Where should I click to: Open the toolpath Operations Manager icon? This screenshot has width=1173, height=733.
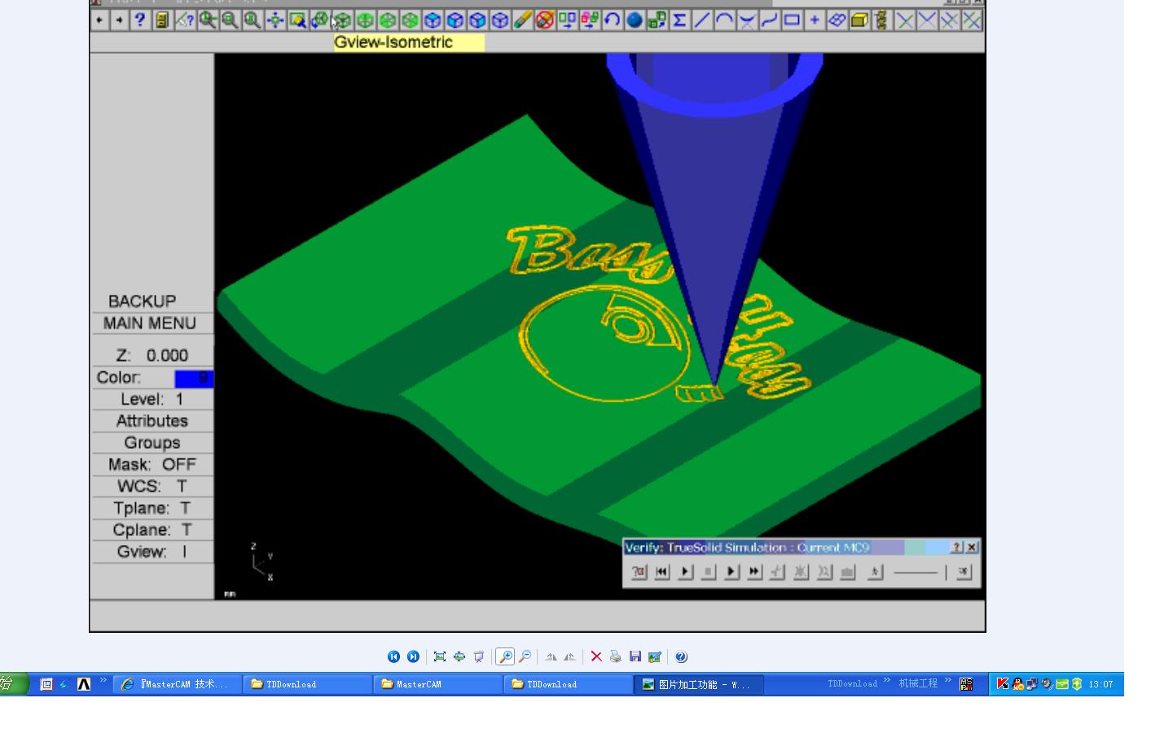click(x=881, y=20)
